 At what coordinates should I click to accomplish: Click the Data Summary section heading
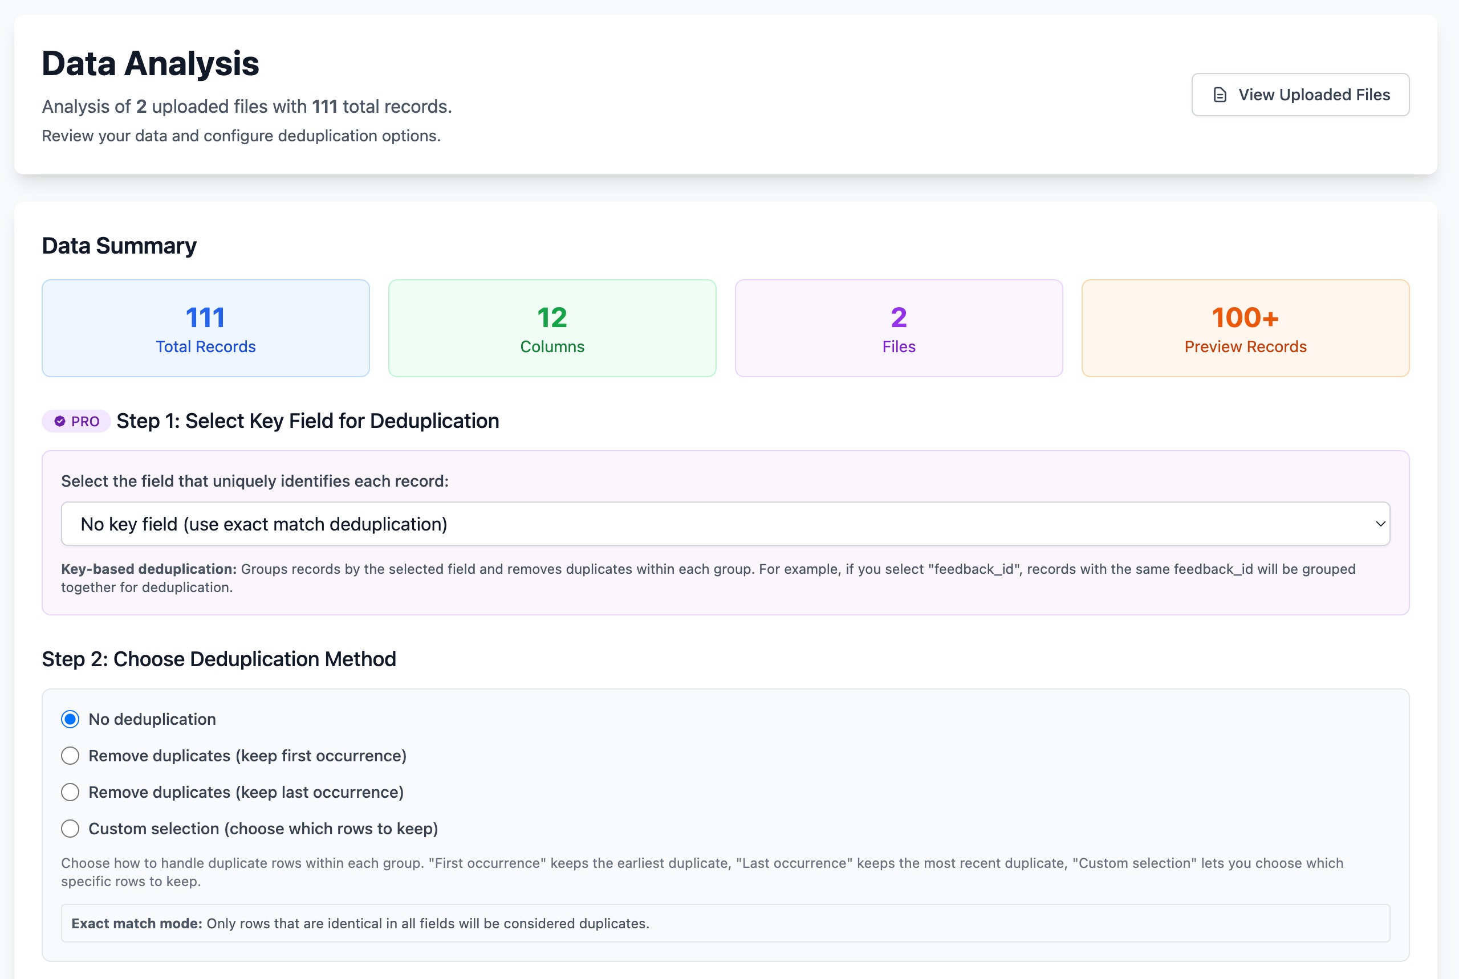(119, 246)
